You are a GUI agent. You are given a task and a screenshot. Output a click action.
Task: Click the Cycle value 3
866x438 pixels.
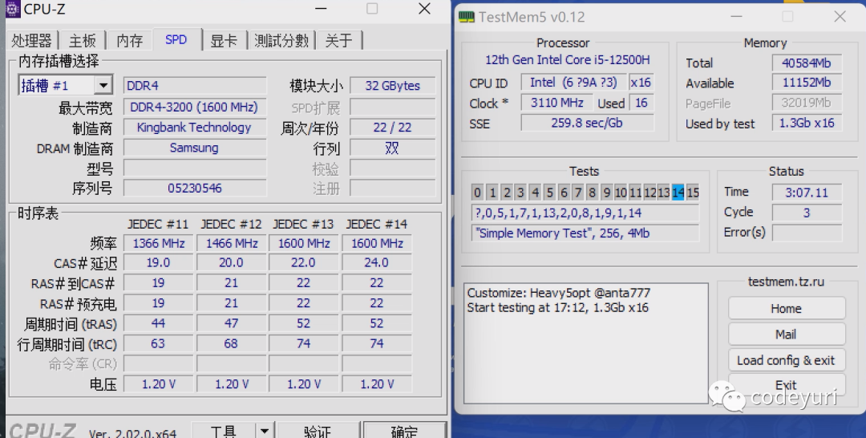click(x=807, y=212)
